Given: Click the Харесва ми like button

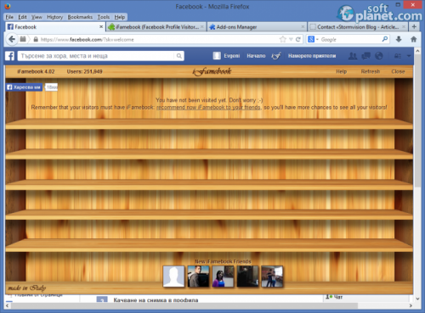Looking at the screenshot, I should click(25, 87).
